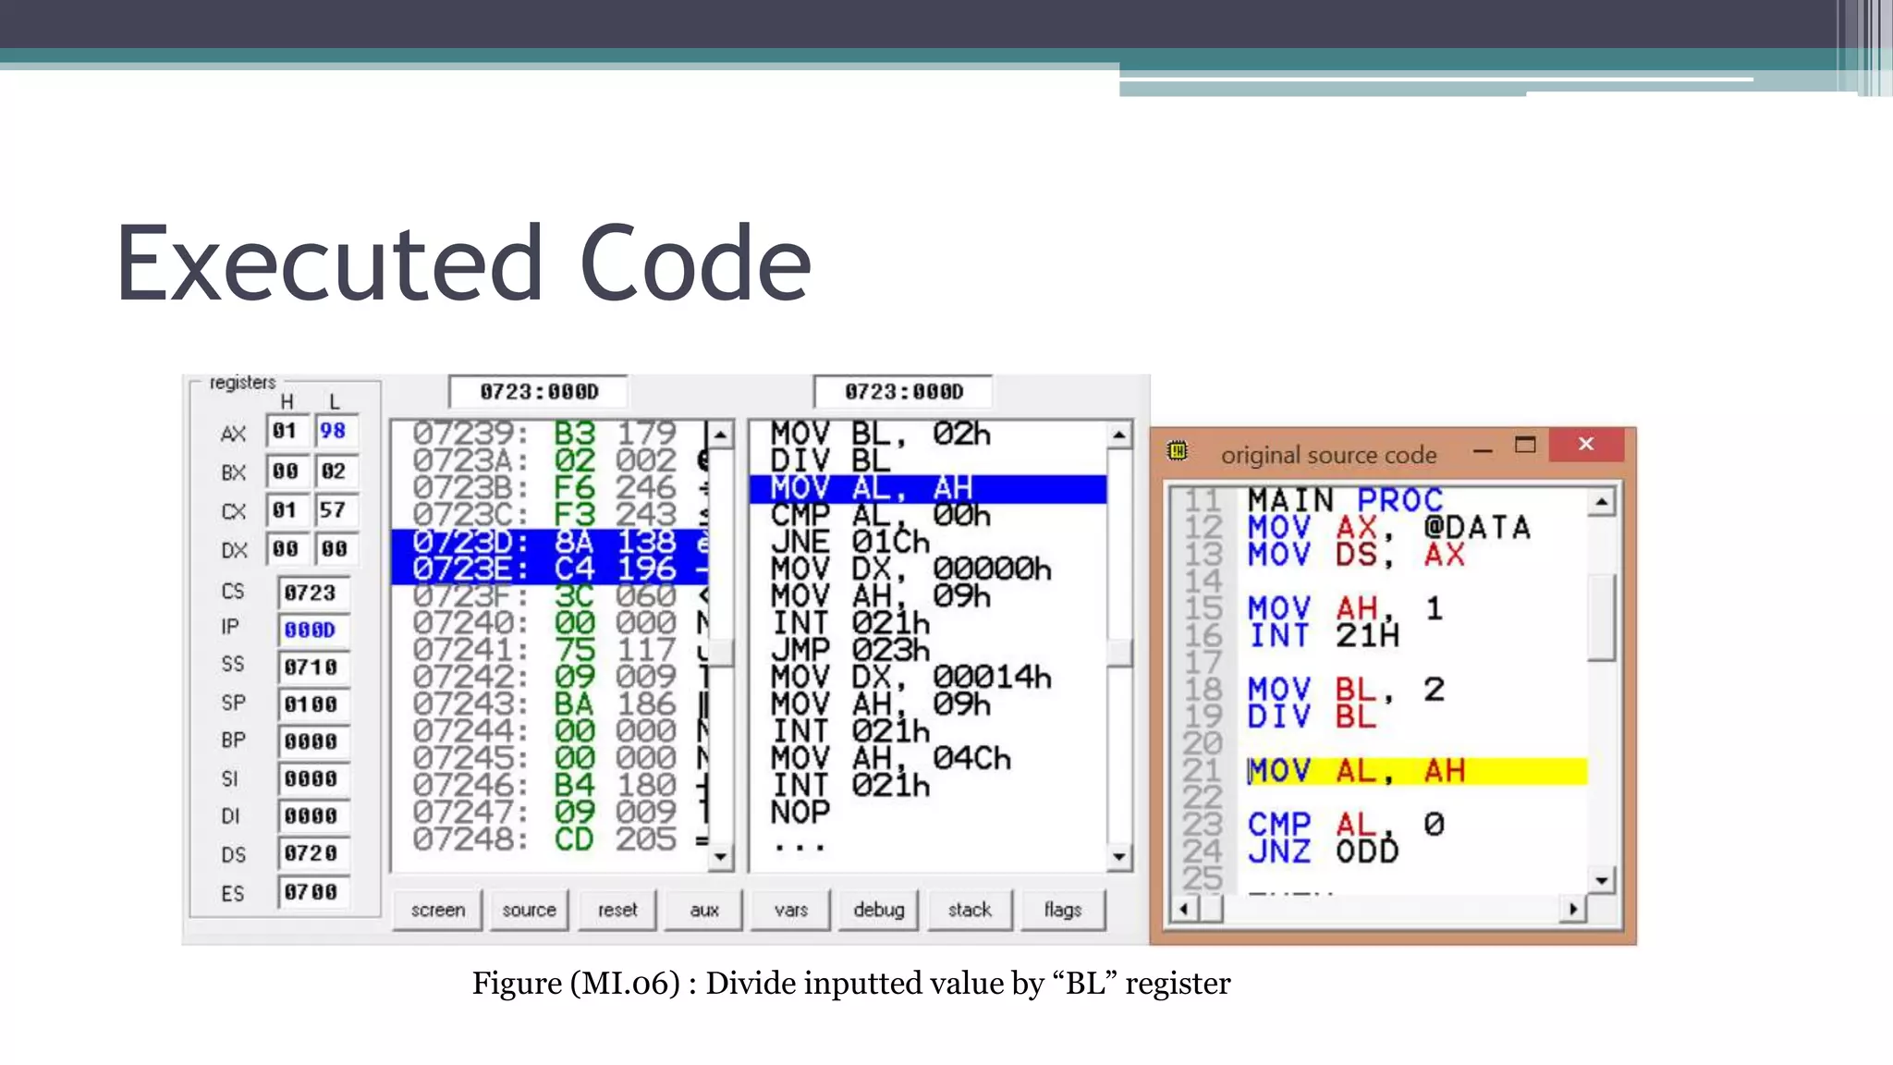Click the DX high byte field
The image size is (1893, 1065).
[x=286, y=548]
